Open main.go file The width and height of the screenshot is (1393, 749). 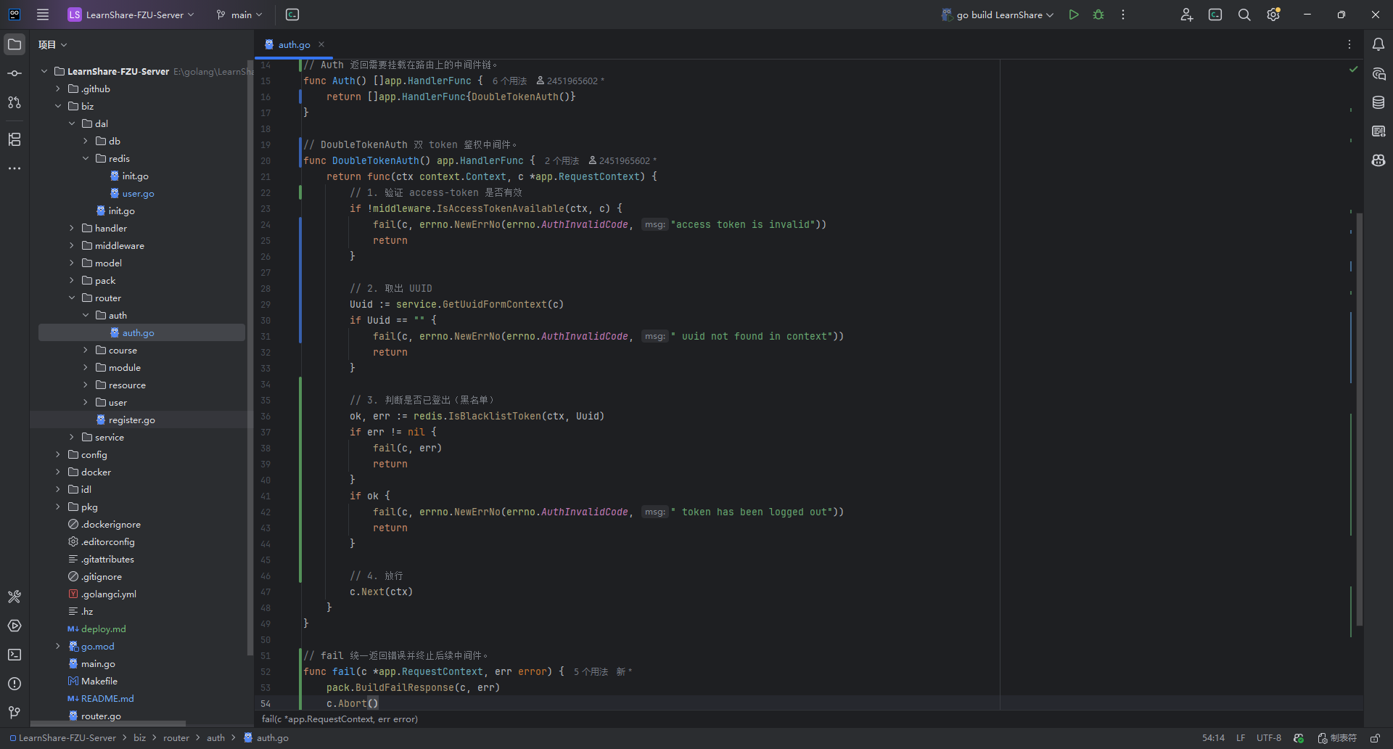98,663
